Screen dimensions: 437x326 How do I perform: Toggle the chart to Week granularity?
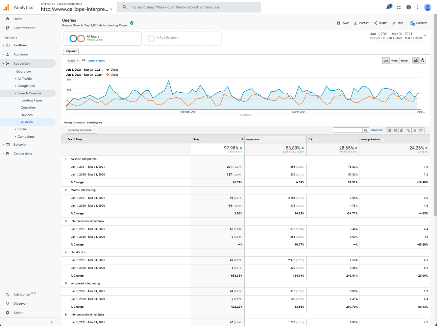[x=394, y=60]
